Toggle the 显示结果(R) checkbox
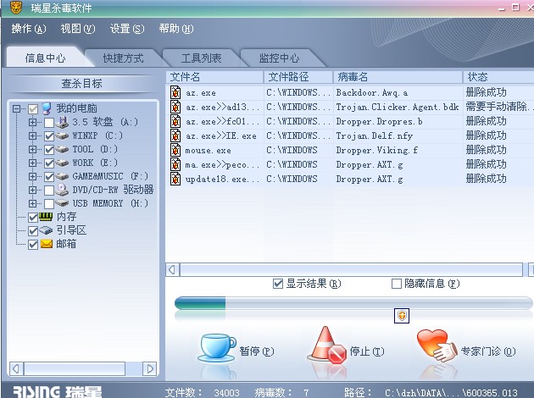534x398 pixels. coord(278,284)
